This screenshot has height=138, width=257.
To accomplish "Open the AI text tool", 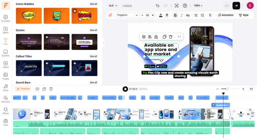I will [x=110, y=15].
